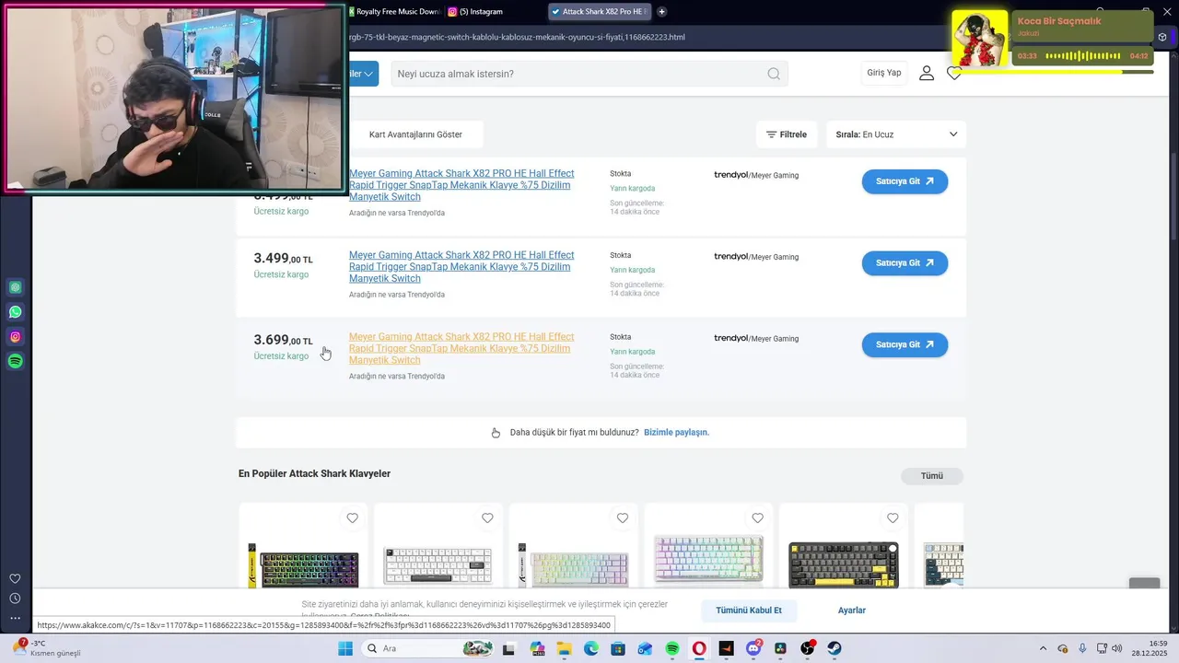Screen dimensions: 1179x663
Task: Open cookie Ayarlar settings
Action: click(852, 611)
